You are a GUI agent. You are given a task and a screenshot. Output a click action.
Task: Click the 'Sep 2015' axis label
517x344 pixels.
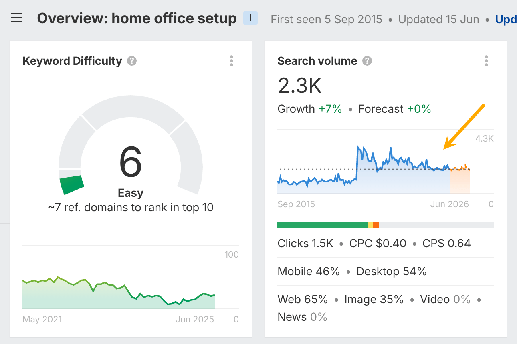click(x=297, y=204)
